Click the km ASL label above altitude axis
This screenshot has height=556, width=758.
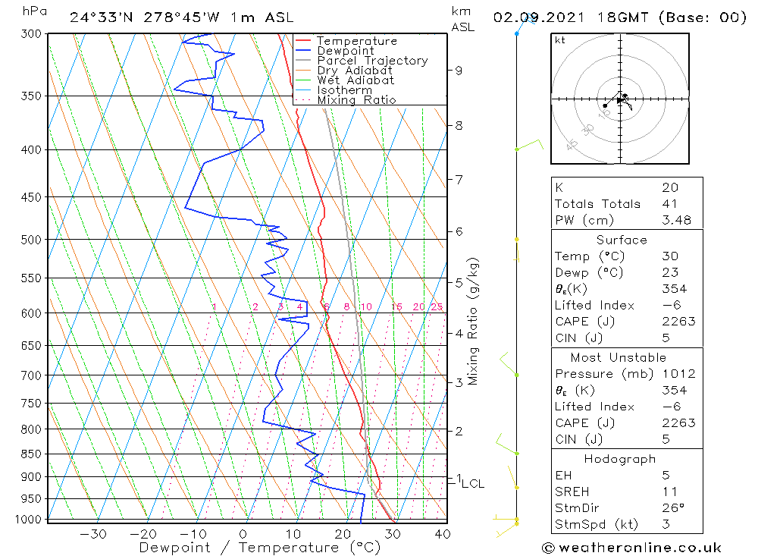[x=462, y=20]
